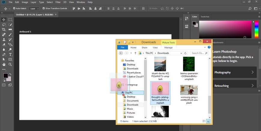Screen dimensions: 261x131
Task: Select the Lasso tool
Action: pyautogui.click(x=4, y=25)
